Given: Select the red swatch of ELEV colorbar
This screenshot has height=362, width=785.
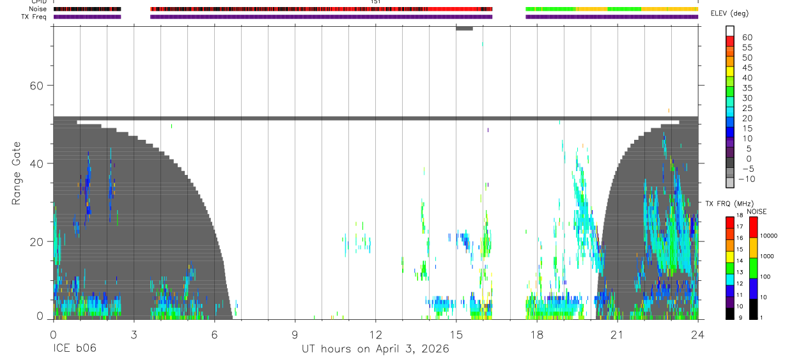Looking at the screenshot, I should point(730,41).
